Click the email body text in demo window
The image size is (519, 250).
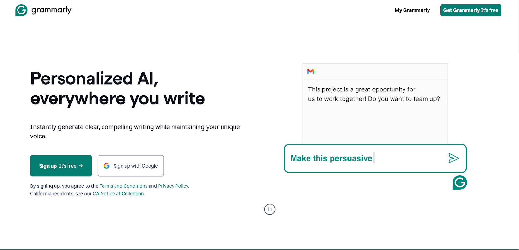[374, 94]
